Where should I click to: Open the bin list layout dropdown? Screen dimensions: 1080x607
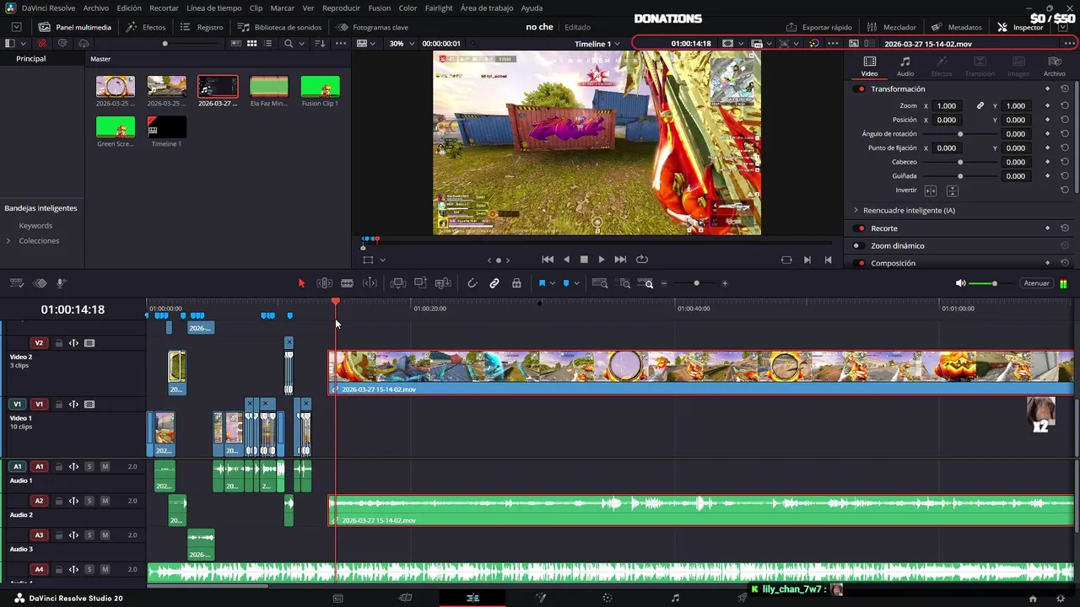(23, 43)
